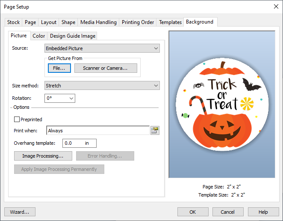Switch to the Stock tab

pos(14,22)
